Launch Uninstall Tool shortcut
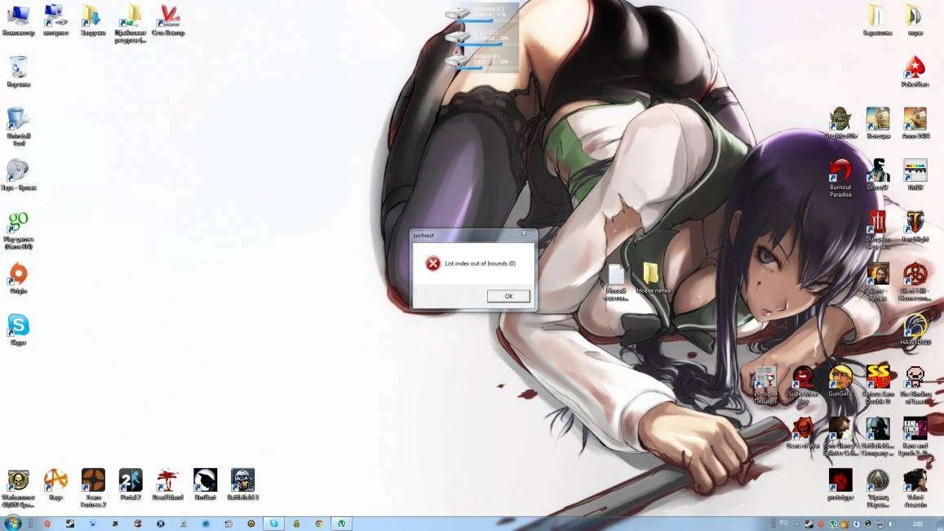 19,126
